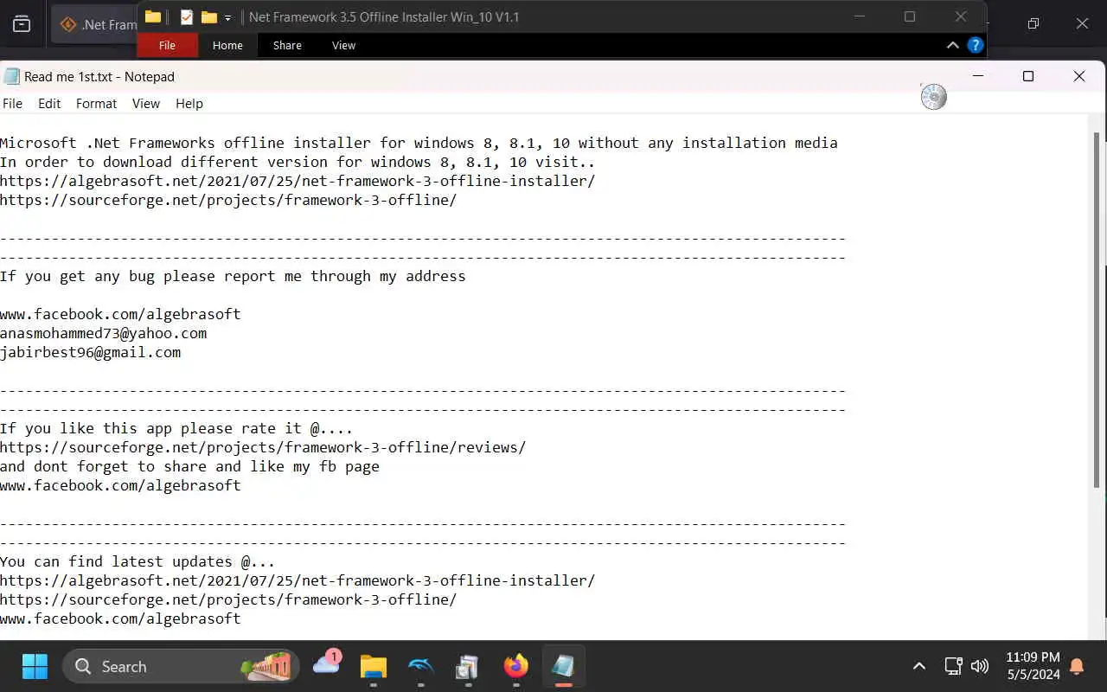Open the Windows Start menu
Screen dimensions: 1107x692
click(35, 666)
